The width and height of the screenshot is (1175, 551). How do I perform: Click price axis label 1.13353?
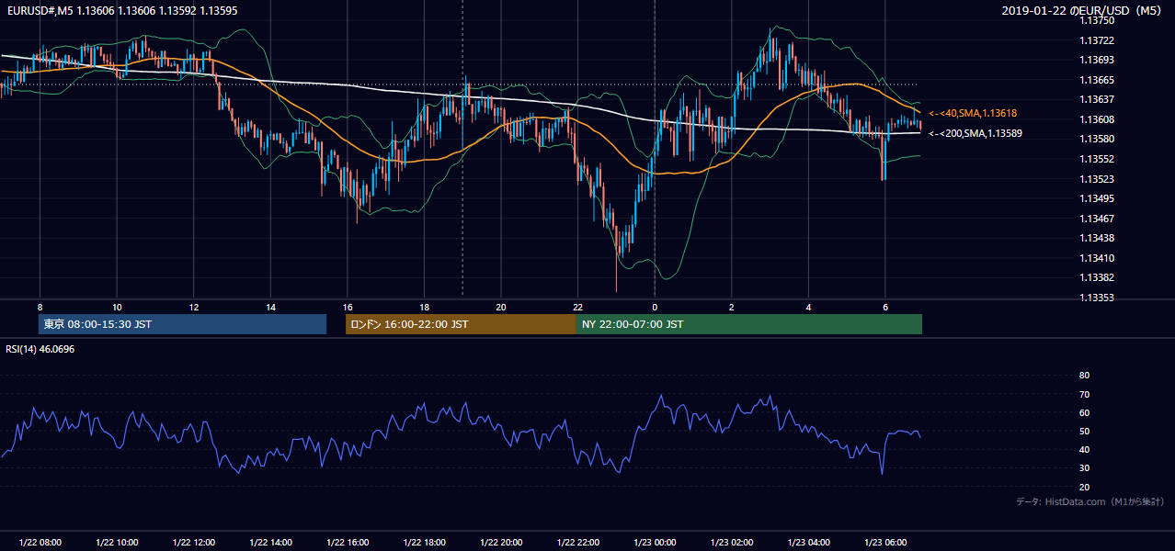(x=1097, y=298)
